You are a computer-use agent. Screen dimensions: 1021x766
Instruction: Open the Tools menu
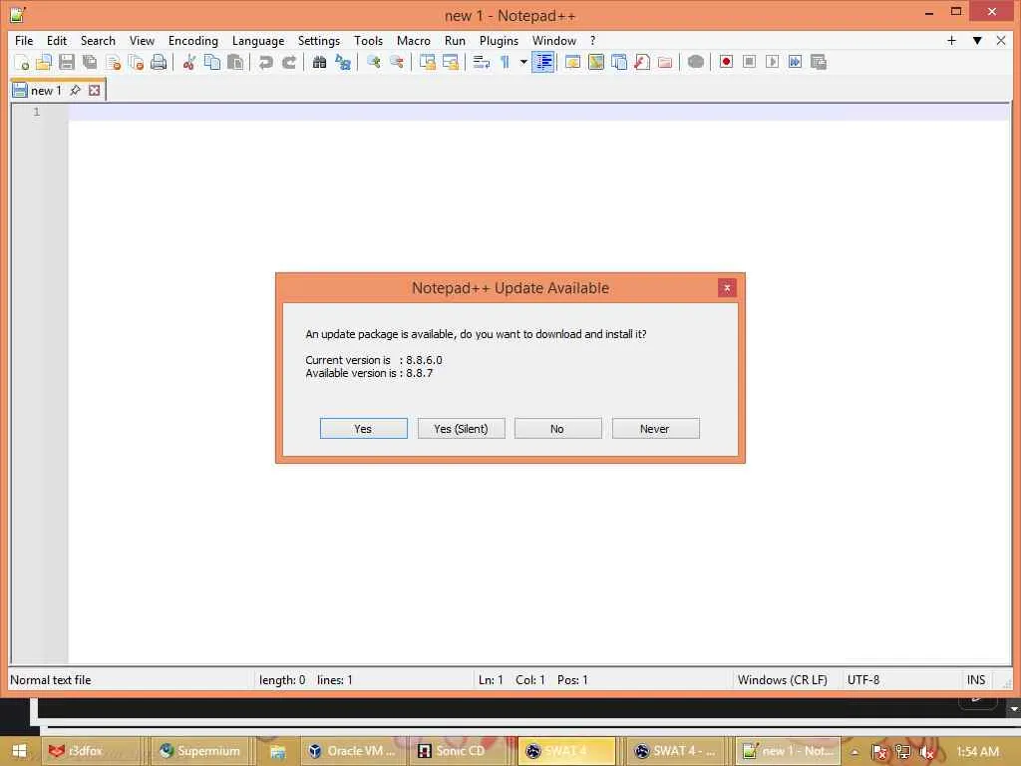point(368,40)
